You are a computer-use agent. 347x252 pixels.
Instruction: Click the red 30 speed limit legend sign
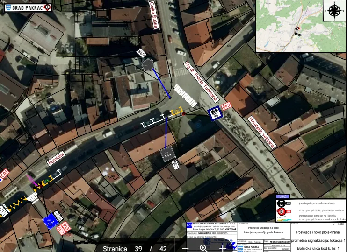(x=281, y=212)
